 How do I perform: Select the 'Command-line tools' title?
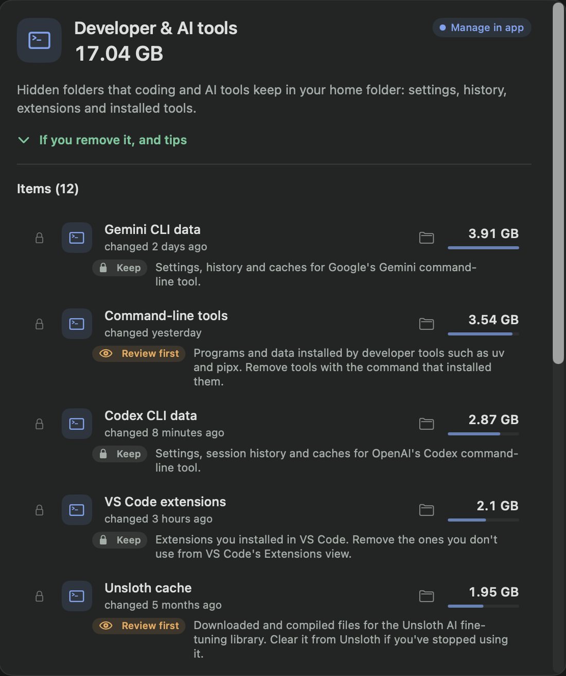click(166, 316)
